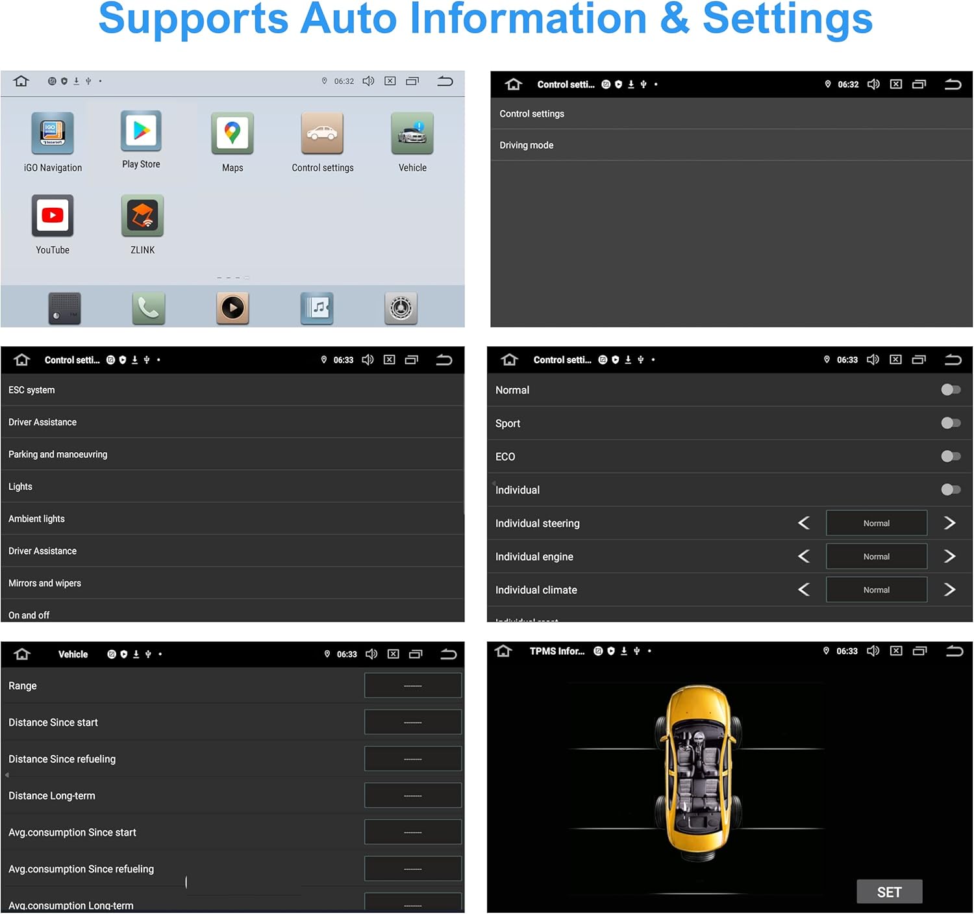Viewport: 974px width, 914px height.
Task: Open the FM radio dock icon
Action: 65,308
